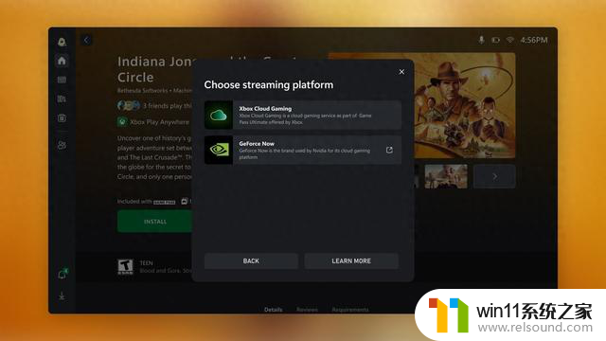This screenshot has height=341, width=606.
Task: Click the Nvidia GeForce Now logo
Action: pos(219,150)
